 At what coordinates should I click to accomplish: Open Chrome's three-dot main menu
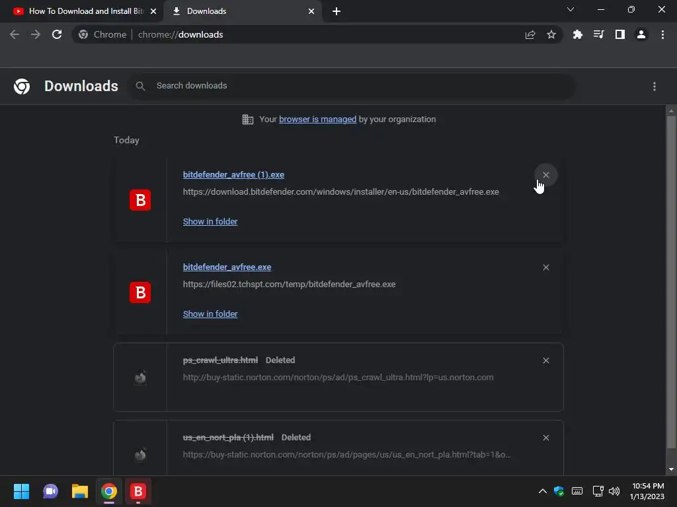[x=662, y=34]
